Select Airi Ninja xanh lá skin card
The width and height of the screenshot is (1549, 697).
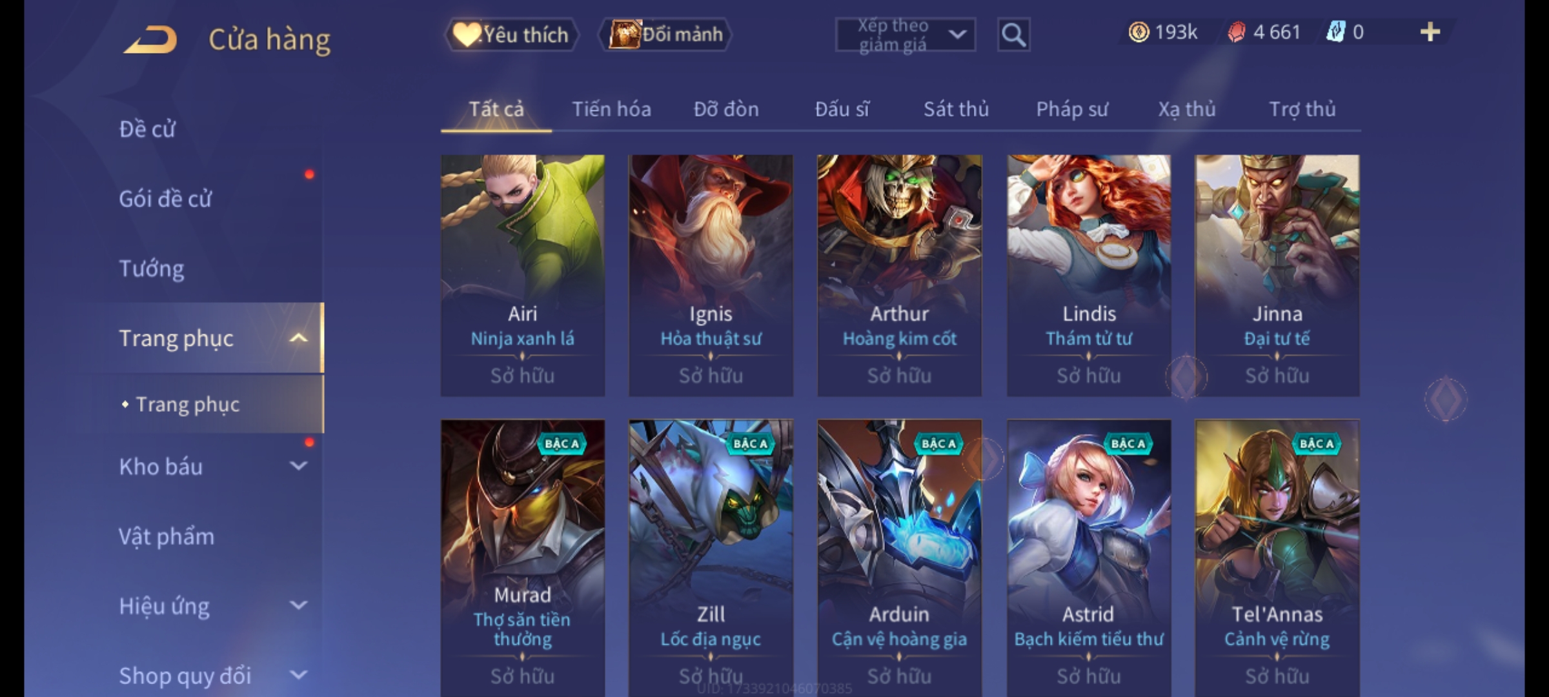[523, 275]
